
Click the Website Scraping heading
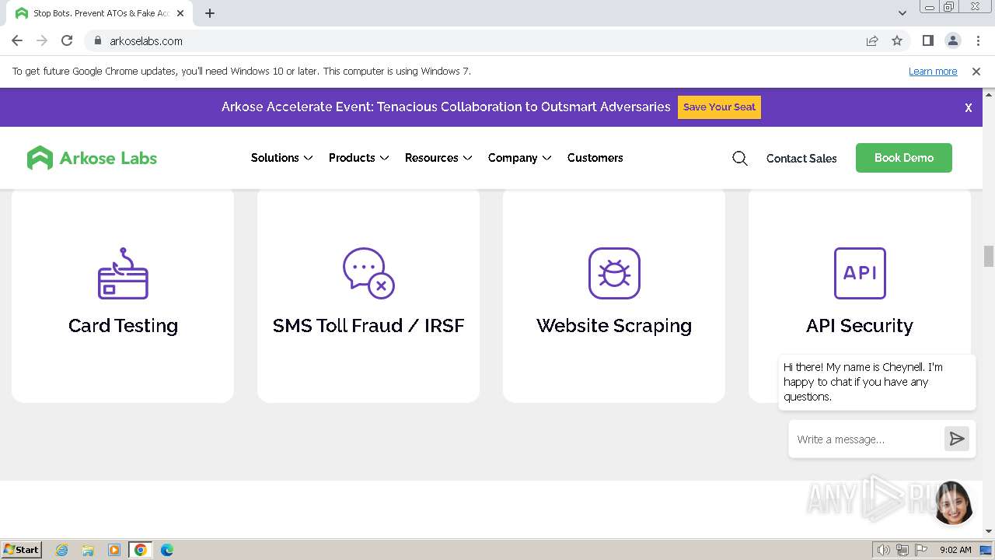point(614,326)
